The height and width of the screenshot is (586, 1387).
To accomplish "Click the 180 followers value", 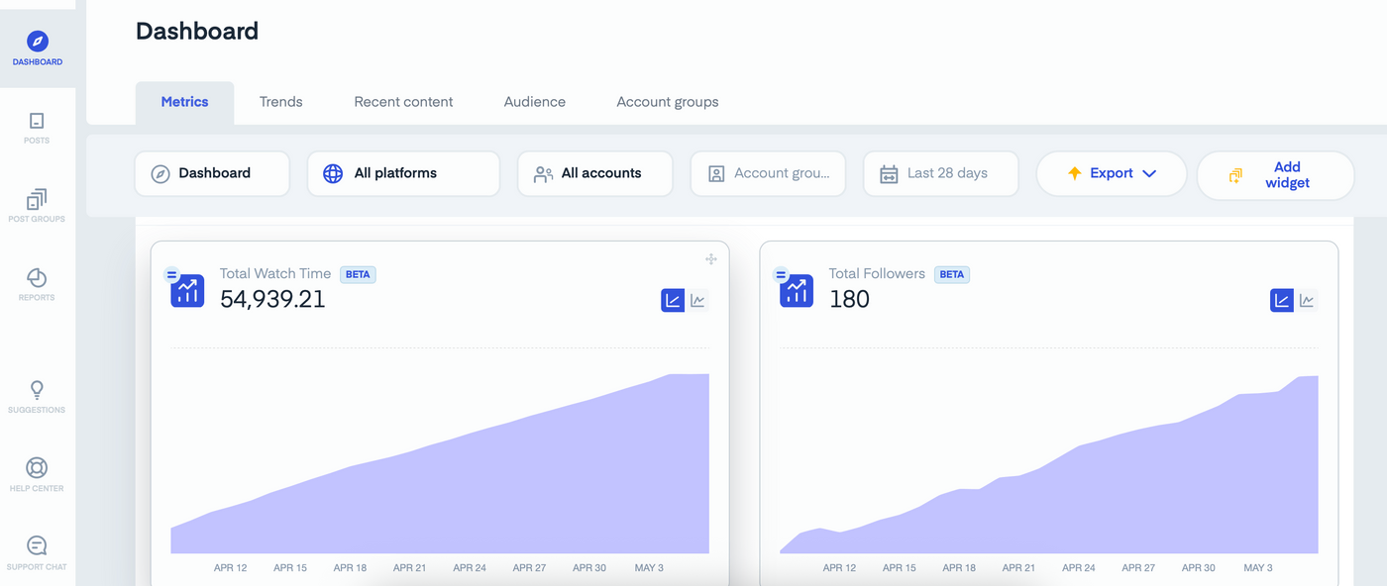I will coord(849,299).
